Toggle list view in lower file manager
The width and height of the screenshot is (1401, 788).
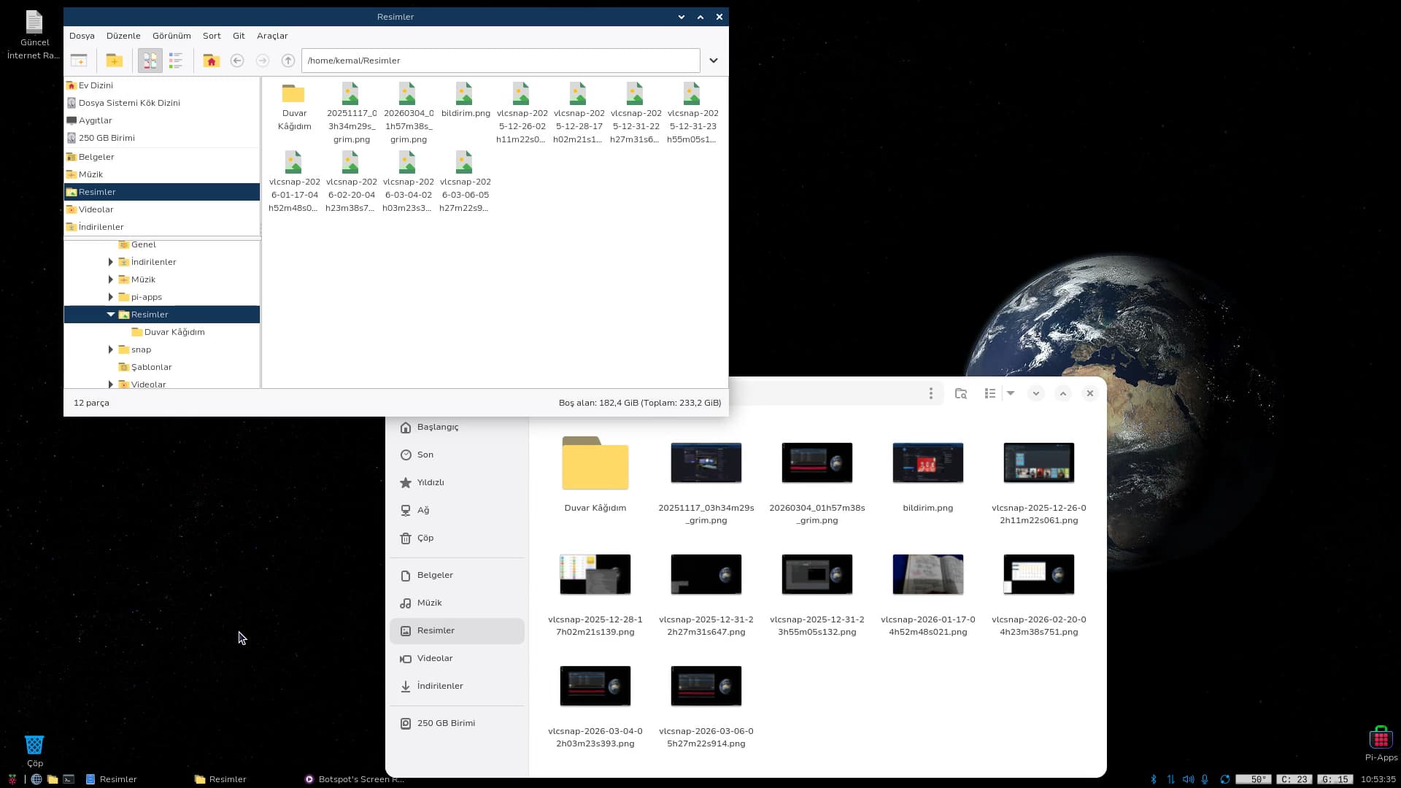[x=989, y=393]
